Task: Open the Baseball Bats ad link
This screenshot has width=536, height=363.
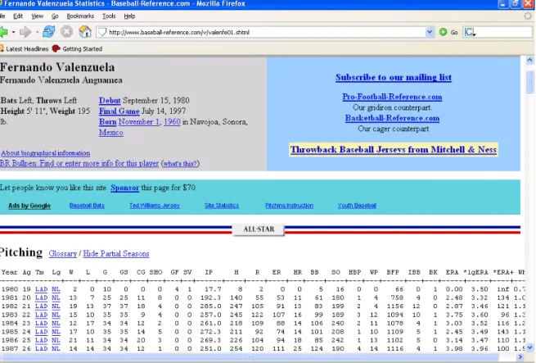Action: pos(87,206)
